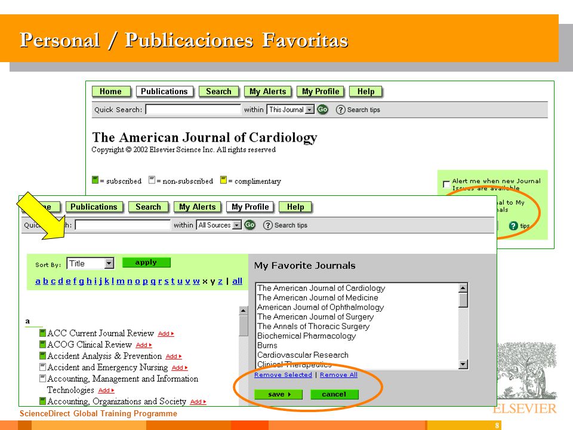Click the My Favorite Journals scrollbar thumb
573x430 pixels.
click(x=463, y=300)
